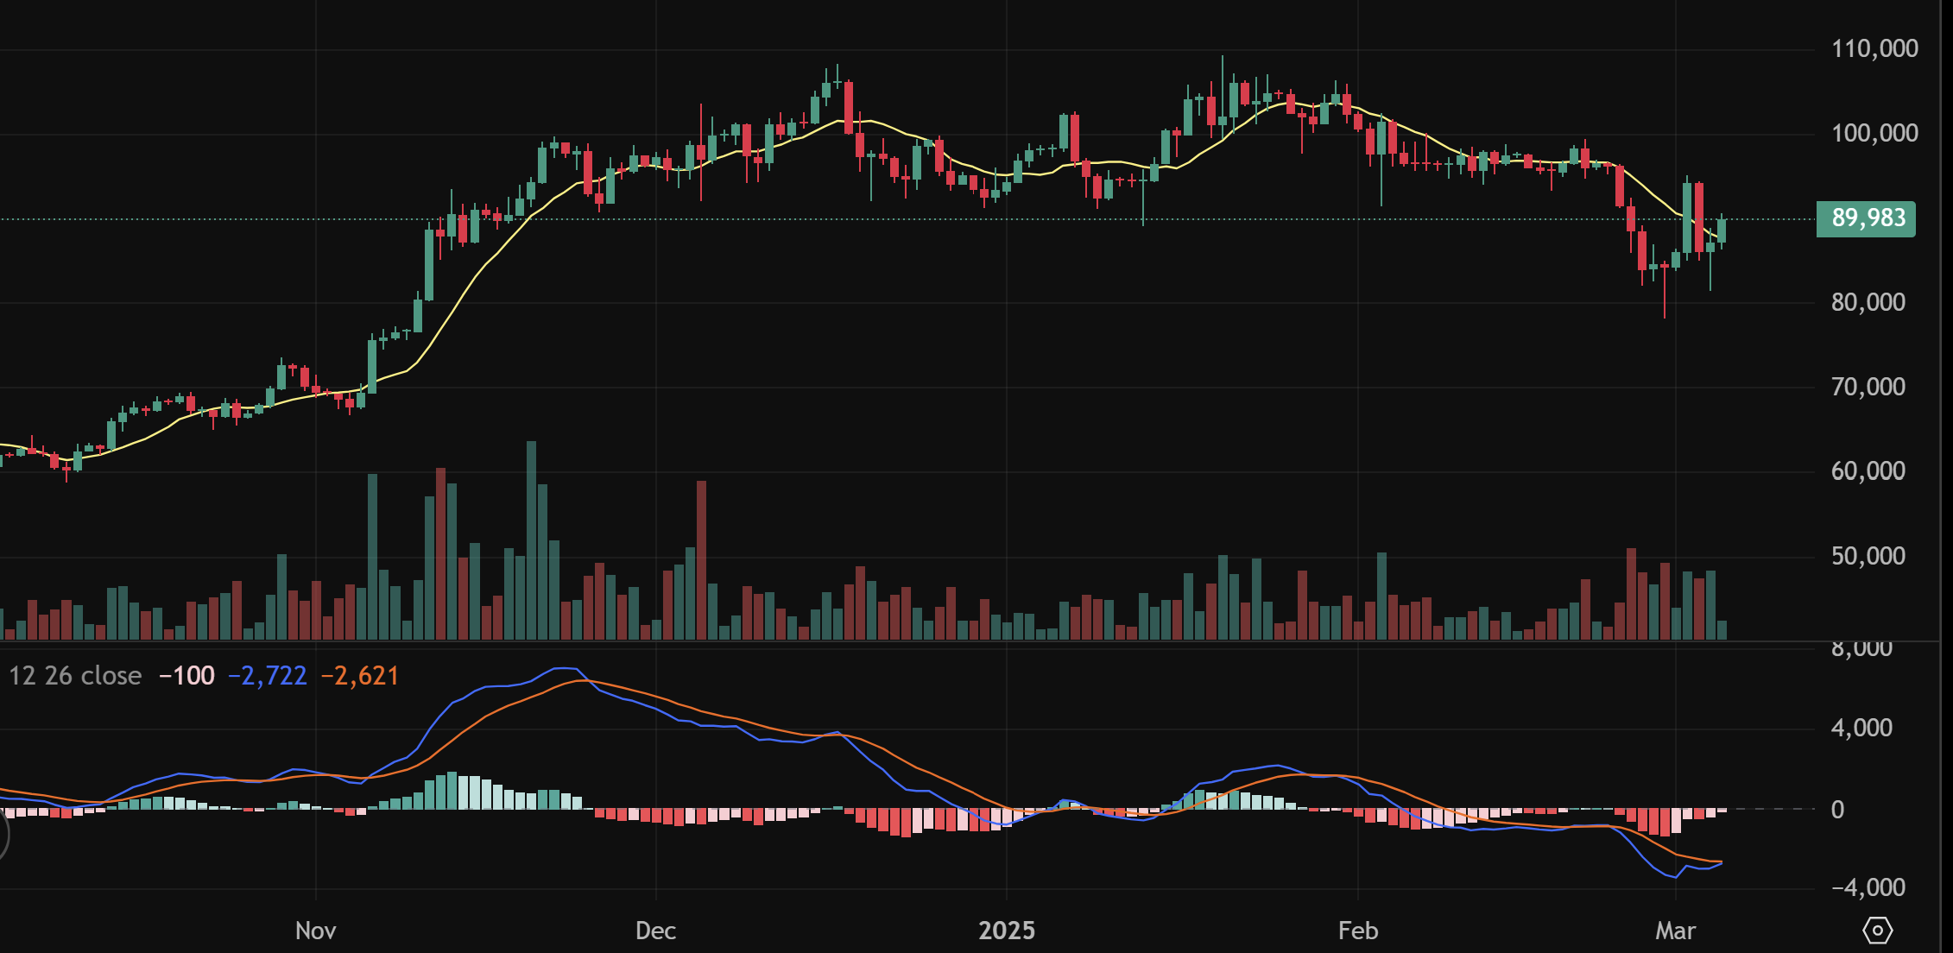1953x953 pixels.
Task: Click the partially visible circle button at left edge
Action: pos(3,835)
